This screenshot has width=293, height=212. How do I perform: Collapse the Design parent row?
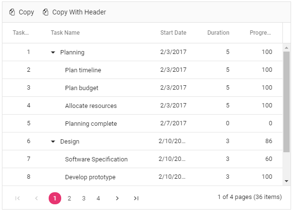click(53, 142)
